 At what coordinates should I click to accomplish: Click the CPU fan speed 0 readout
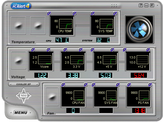coord(73,111)
